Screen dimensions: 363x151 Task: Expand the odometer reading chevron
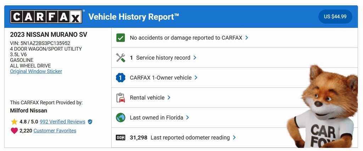click(x=234, y=138)
